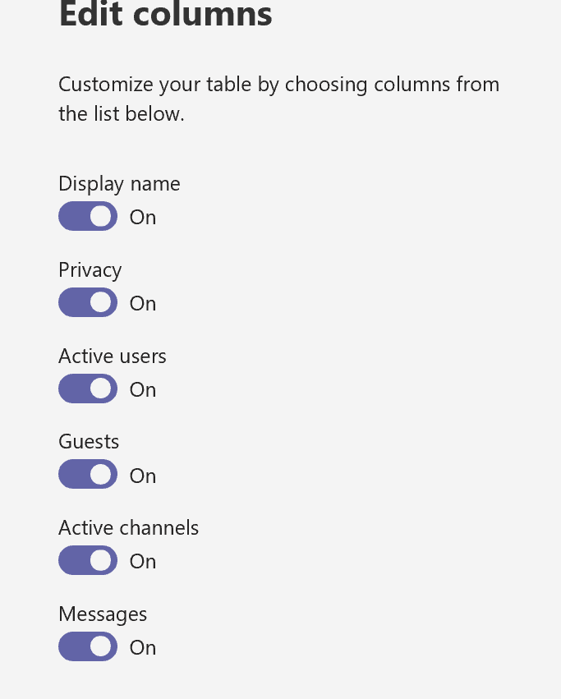Viewport: 561px width, 699px height.
Task: Click the Active users label
Action: click(x=112, y=356)
